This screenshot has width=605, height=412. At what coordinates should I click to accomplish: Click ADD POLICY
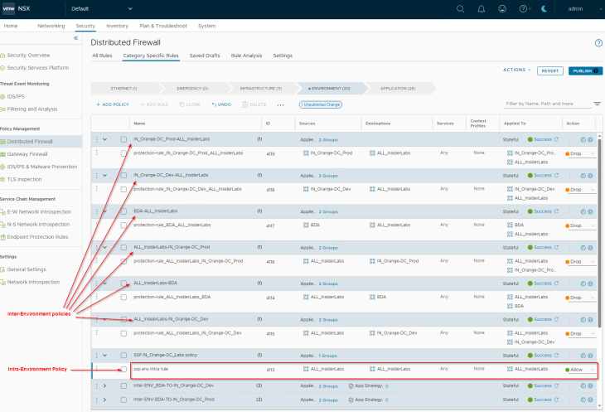click(112, 104)
